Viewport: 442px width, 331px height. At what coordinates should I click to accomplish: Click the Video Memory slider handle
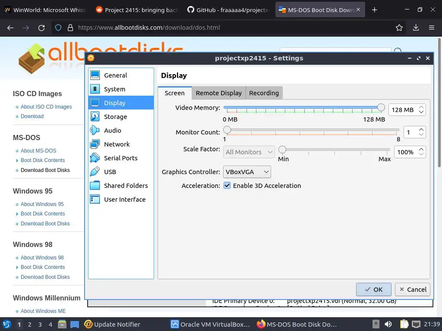(x=381, y=107)
